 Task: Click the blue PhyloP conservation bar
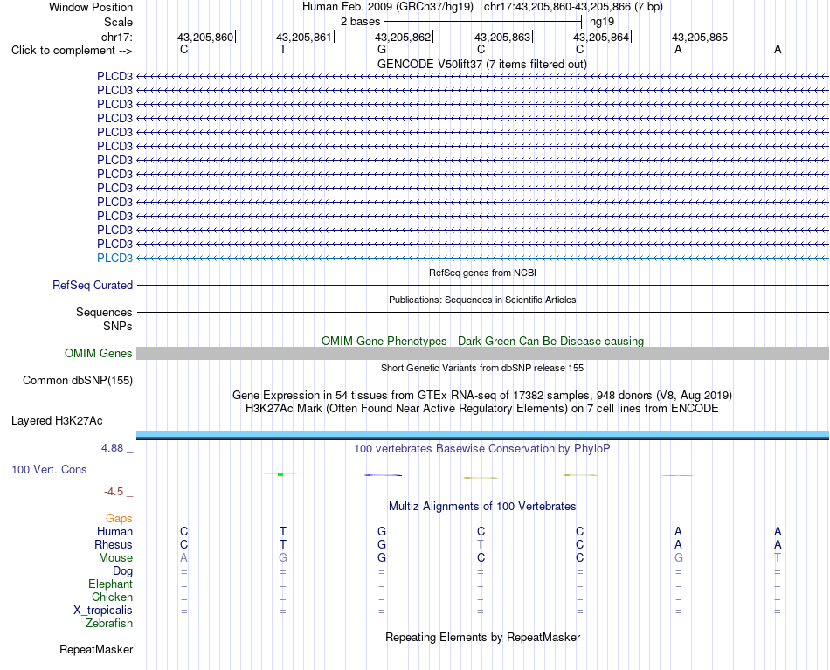click(x=383, y=475)
